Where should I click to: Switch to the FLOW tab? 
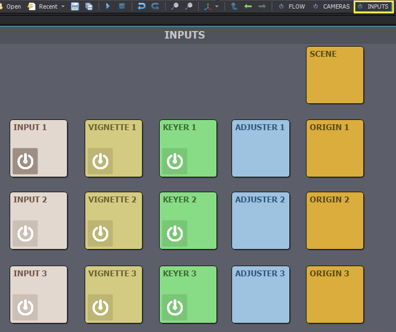(292, 6)
